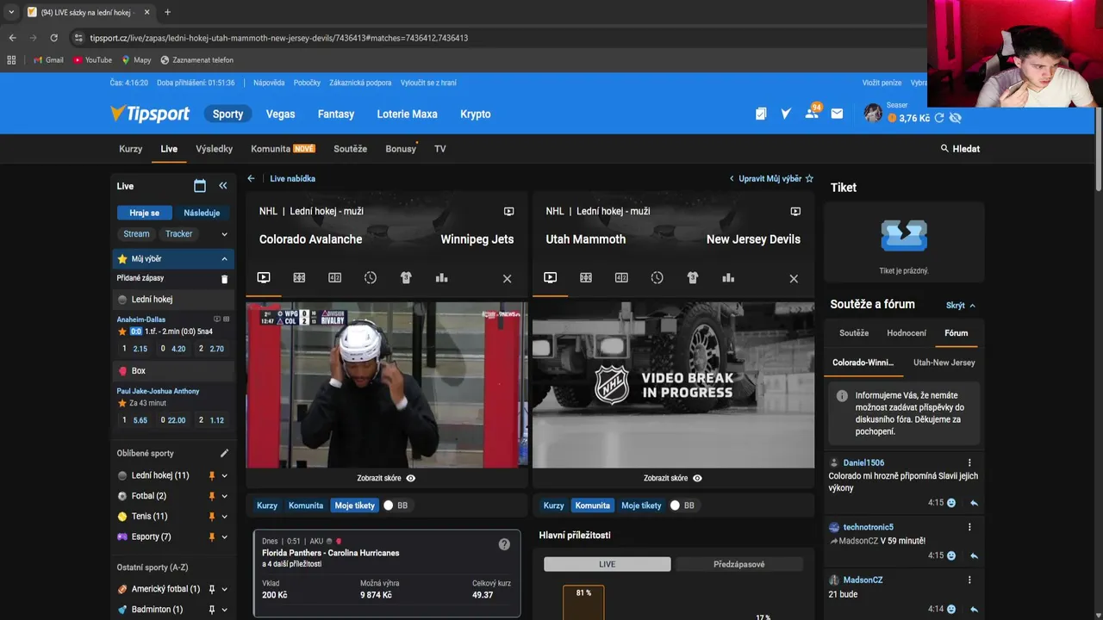
Task: Switch to Hraje se tab
Action: (x=145, y=213)
